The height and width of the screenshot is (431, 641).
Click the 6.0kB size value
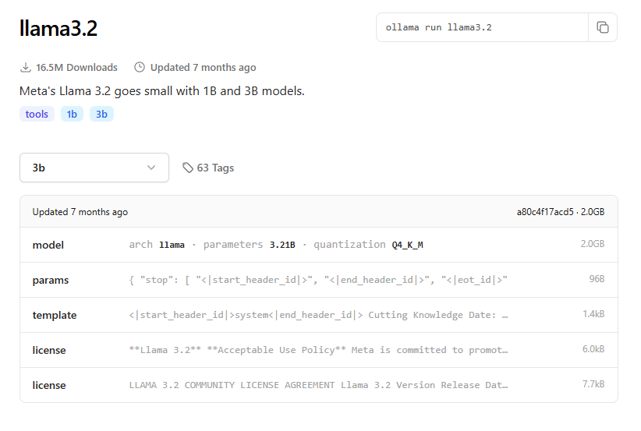point(593,349)
